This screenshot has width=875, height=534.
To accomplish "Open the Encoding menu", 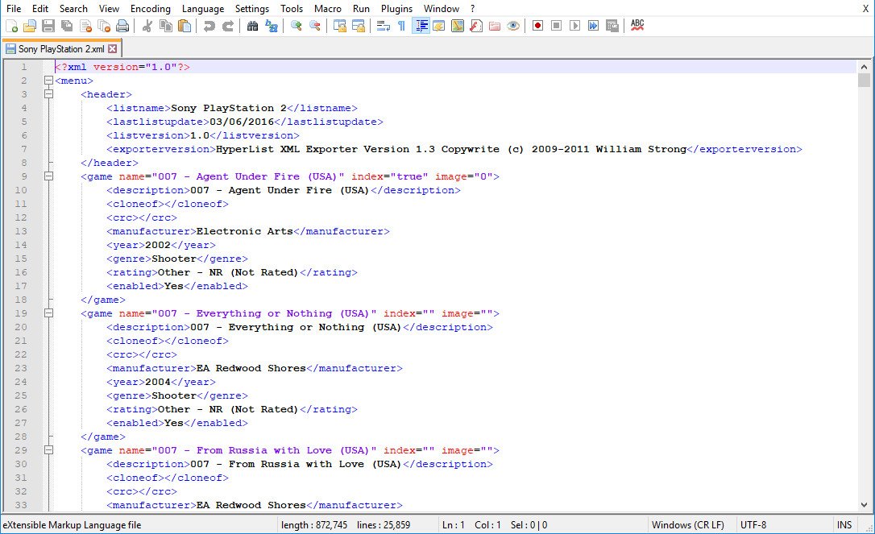I will 150,8.
